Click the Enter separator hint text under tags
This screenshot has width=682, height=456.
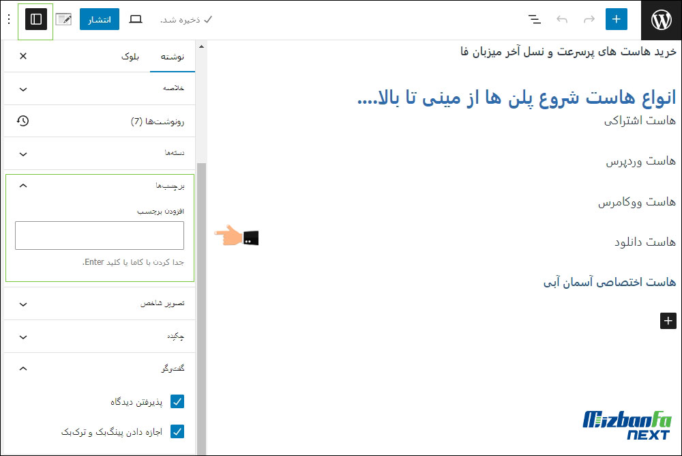(x=133, y=262)
